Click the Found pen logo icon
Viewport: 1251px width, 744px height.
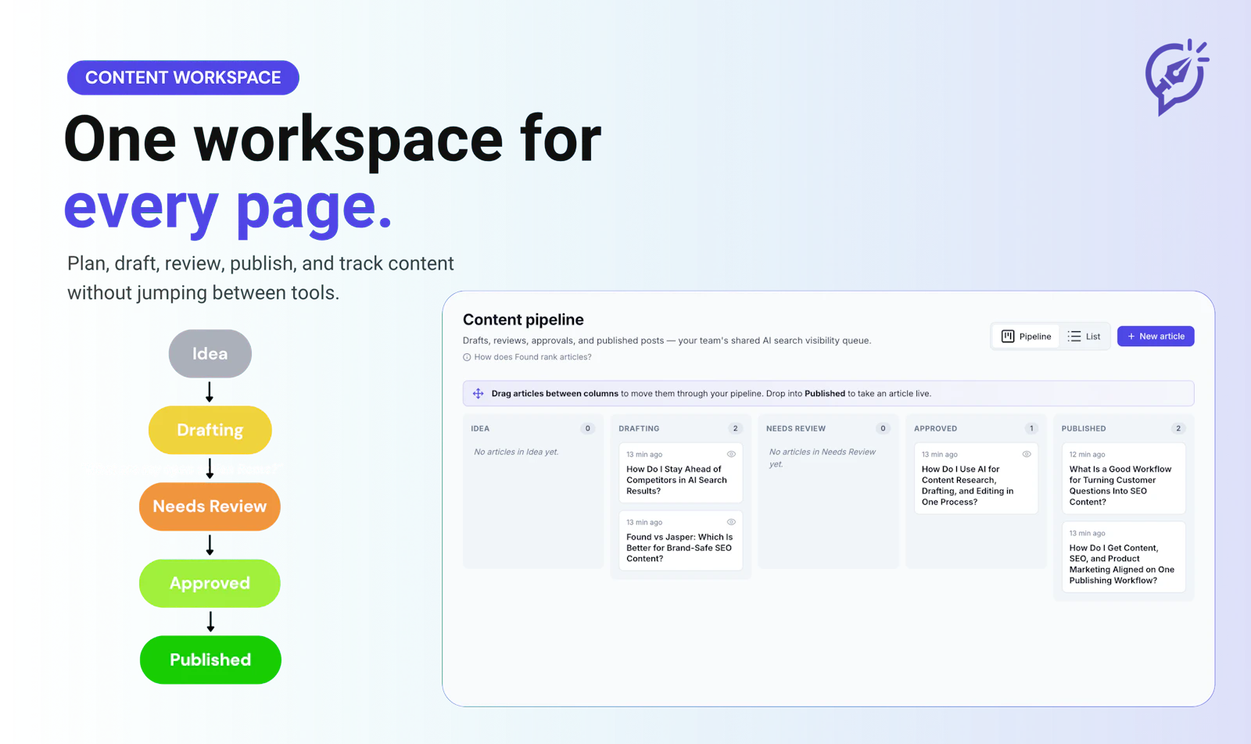pyautogui.click(x=1177, y=77)
